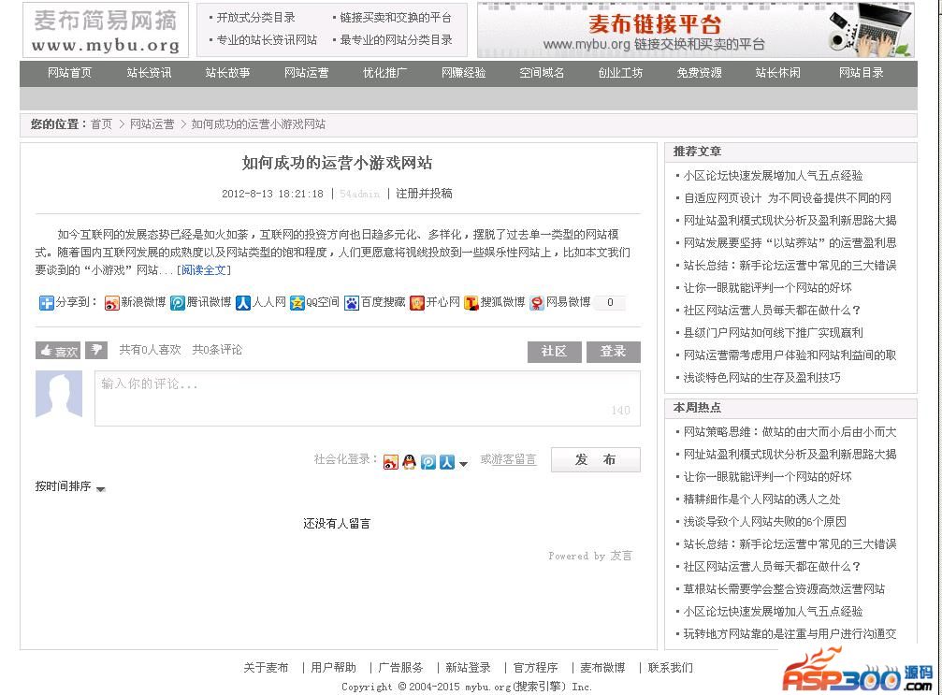Screen dimensions: 942x695
Task: Click the 麦布链接平台 banner advertisement
Action: [696, 31]
